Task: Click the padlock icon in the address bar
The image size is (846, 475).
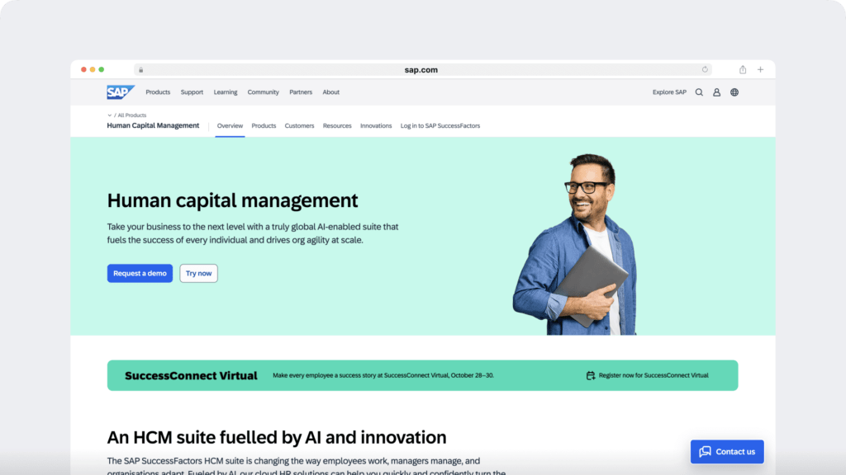Action: (x=140, y=69)
